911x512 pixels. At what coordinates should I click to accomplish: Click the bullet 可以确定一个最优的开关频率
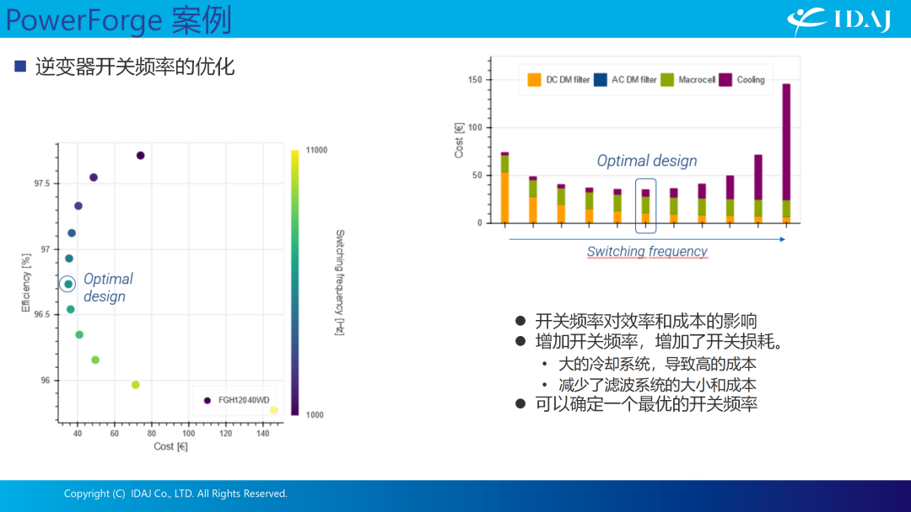point(646,403)
